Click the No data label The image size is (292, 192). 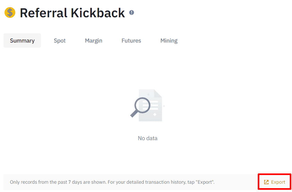tap(148, 138)
